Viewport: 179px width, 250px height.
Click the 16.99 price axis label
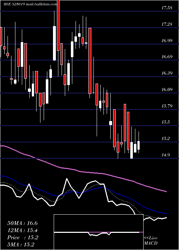[167, 41]
